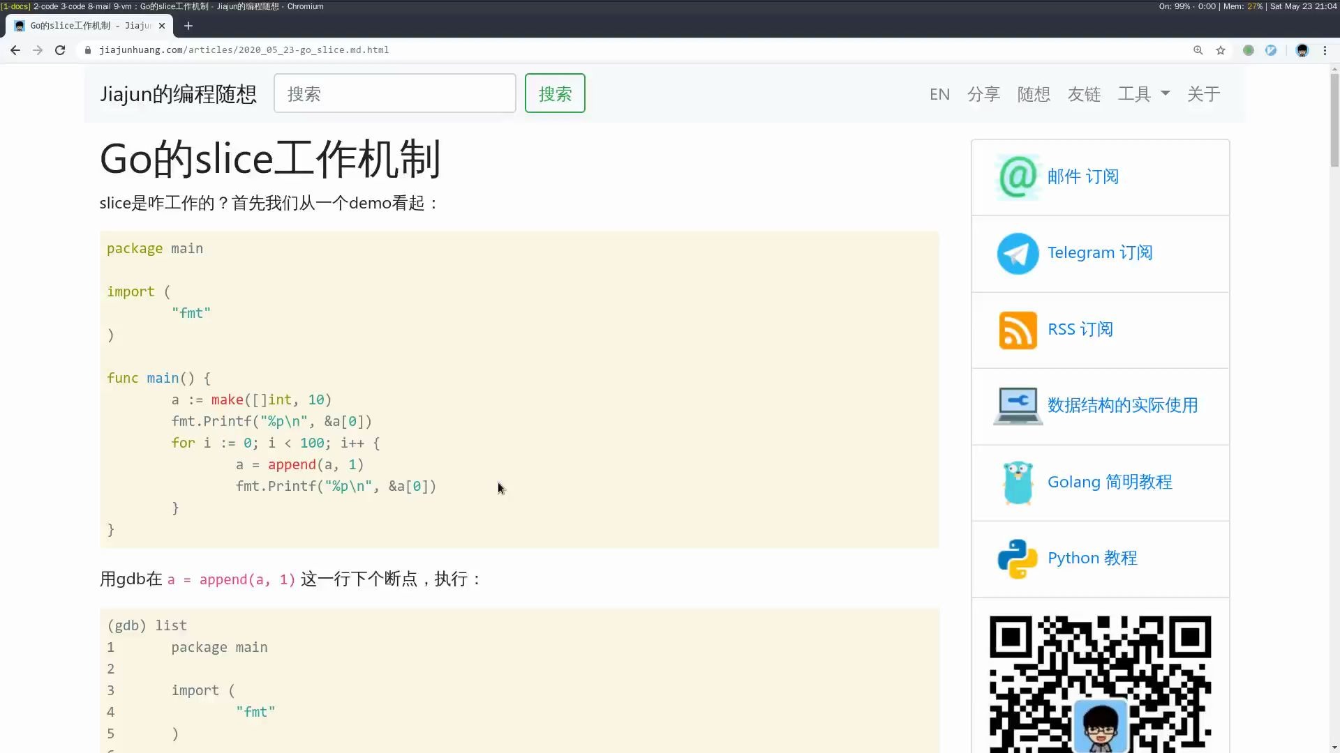Open the 随想 nav item
Viewport: 1340px width, 753px height.
tap(1034, 94)
